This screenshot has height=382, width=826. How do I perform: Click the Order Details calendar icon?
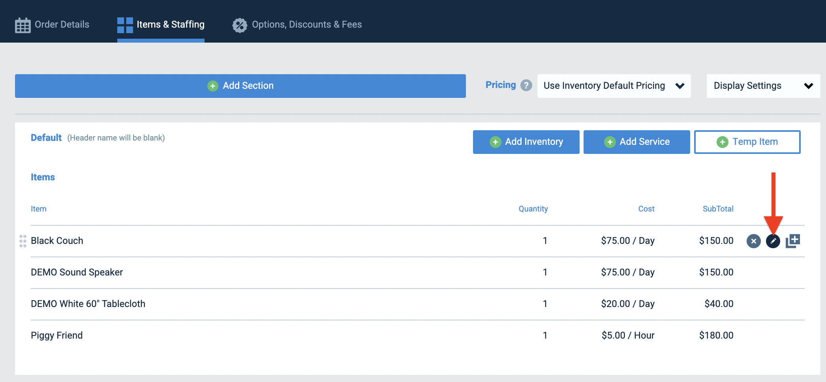[23, 25]
